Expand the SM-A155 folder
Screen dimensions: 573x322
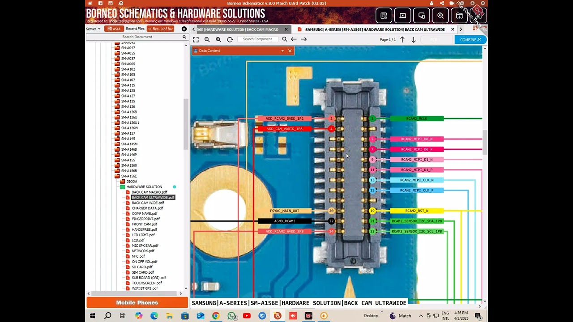128,160
